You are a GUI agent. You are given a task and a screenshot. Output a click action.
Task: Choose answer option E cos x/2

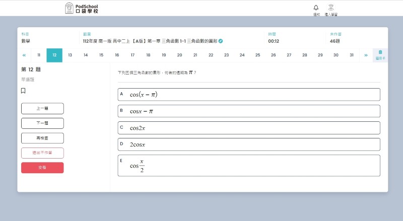tap(249, 165)
